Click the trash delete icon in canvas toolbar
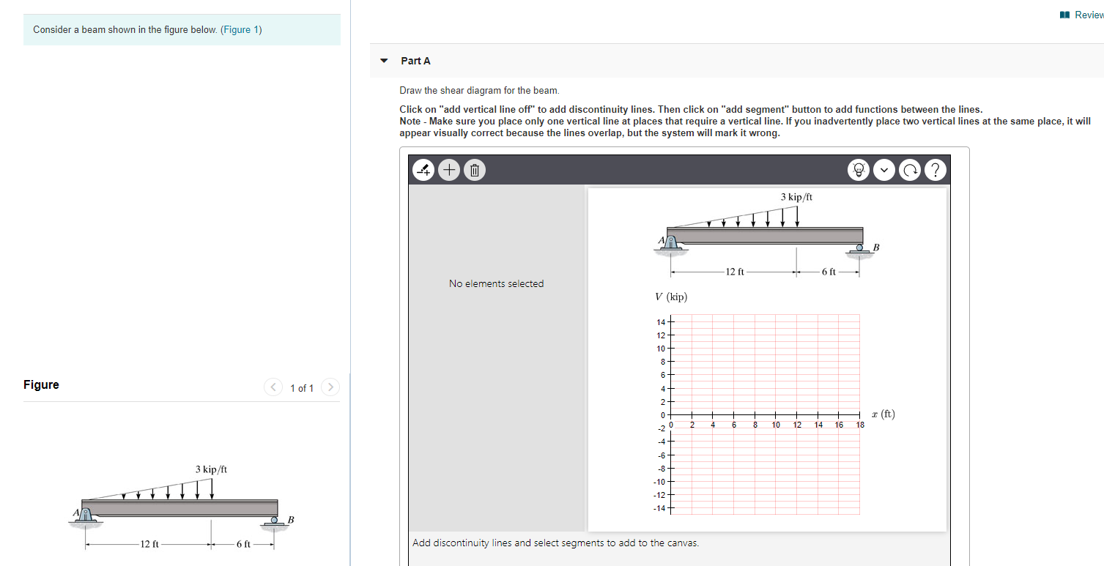 click(x=474, y=171)
